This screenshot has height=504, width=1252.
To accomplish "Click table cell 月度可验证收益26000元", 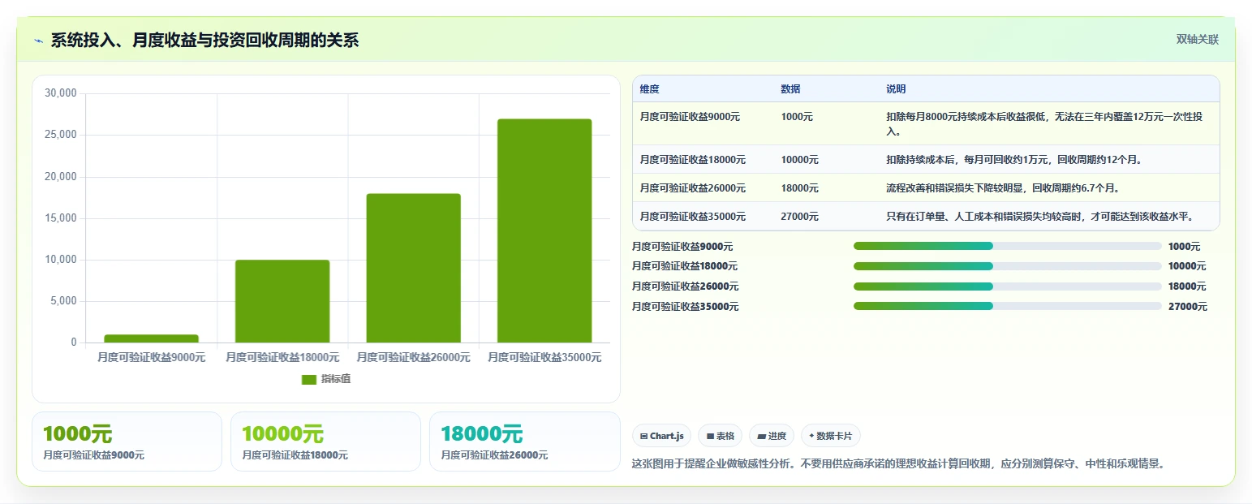I will coord(692,188).
